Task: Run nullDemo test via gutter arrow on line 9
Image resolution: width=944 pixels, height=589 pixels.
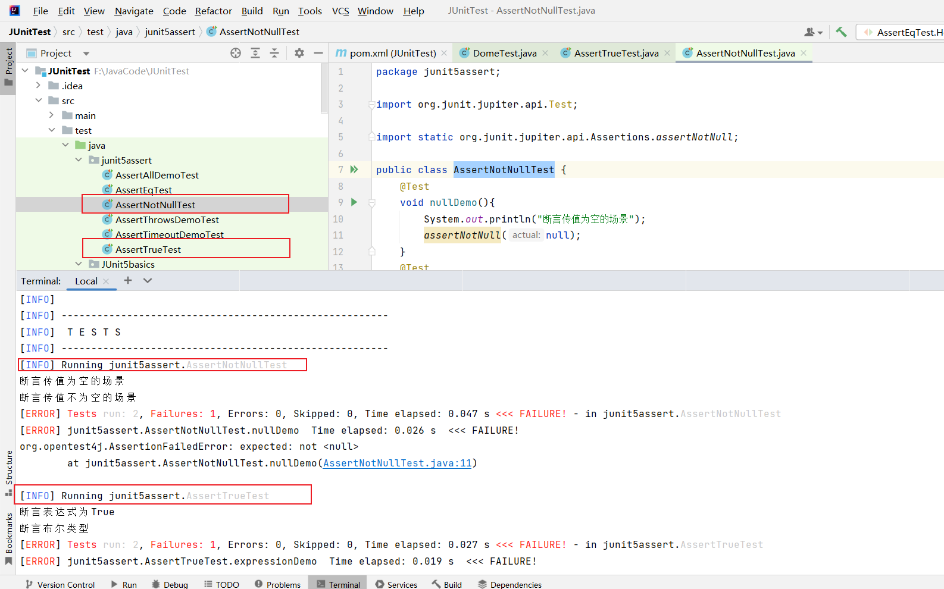Action: (354, 202)
